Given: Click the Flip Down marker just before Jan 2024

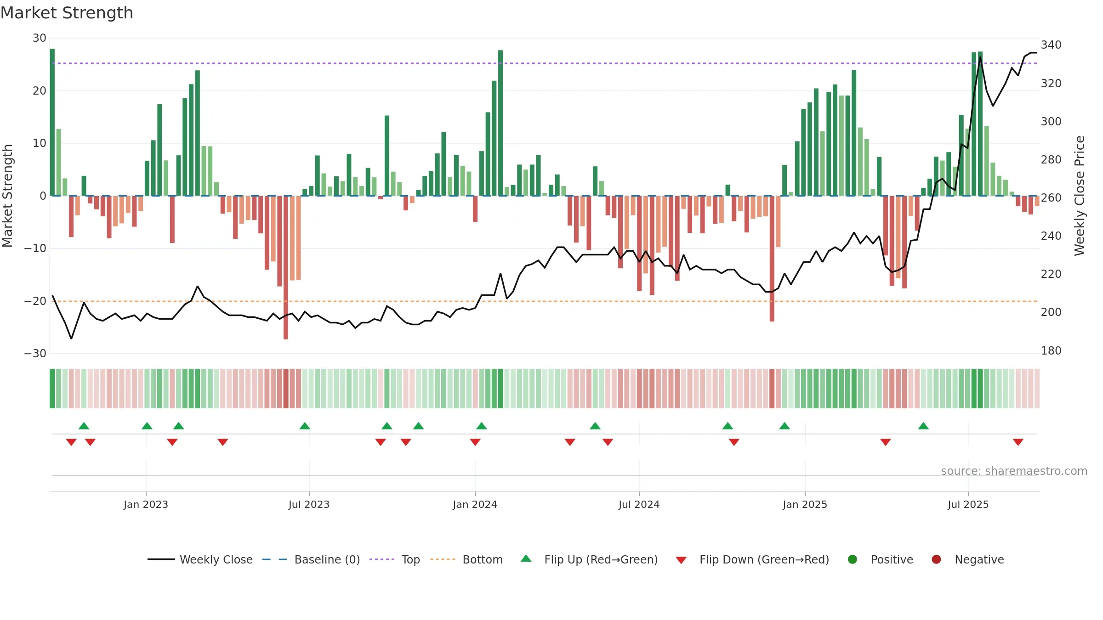Looking at the screenshot, I should [x=475, y=442].
